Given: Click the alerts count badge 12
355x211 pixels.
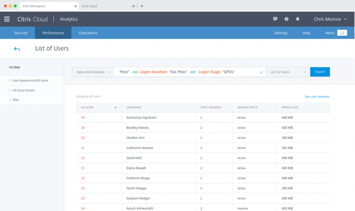Looking at the screenshot, I should click(342, 33).
